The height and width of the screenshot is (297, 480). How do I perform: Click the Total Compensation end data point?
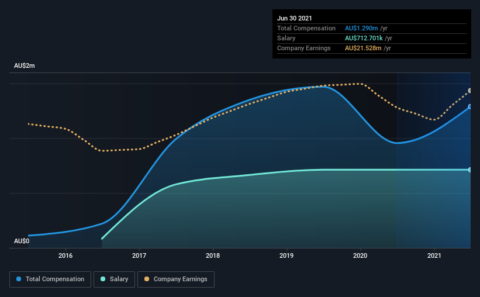[470, 106]
